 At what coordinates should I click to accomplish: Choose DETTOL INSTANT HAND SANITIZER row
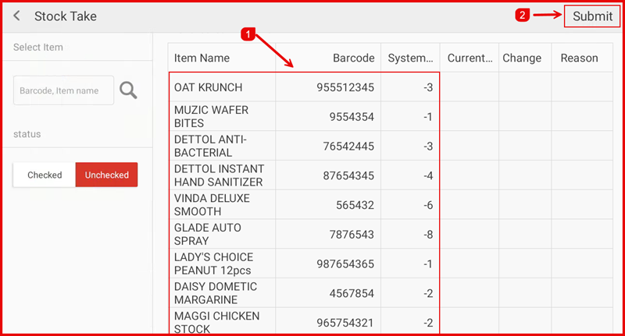coord(219,175)
